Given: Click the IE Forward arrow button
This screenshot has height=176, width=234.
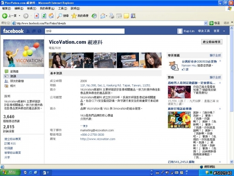Looking at the screenshot, I should [26, 16].
